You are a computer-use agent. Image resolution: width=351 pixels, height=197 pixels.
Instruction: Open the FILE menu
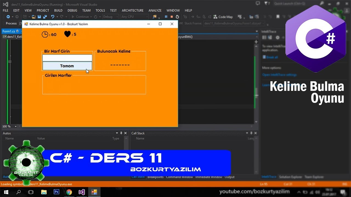coord(5,10)
